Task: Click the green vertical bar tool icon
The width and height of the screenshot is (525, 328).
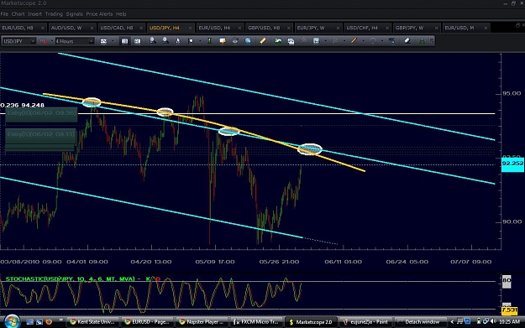Action: click(x=210, y=41)
